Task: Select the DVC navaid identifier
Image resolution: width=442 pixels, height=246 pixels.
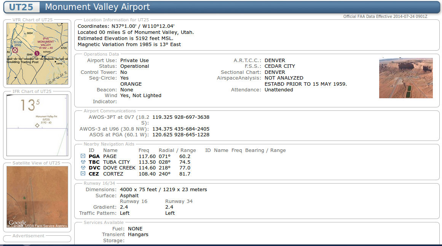Action: click(x=94, y=168)
